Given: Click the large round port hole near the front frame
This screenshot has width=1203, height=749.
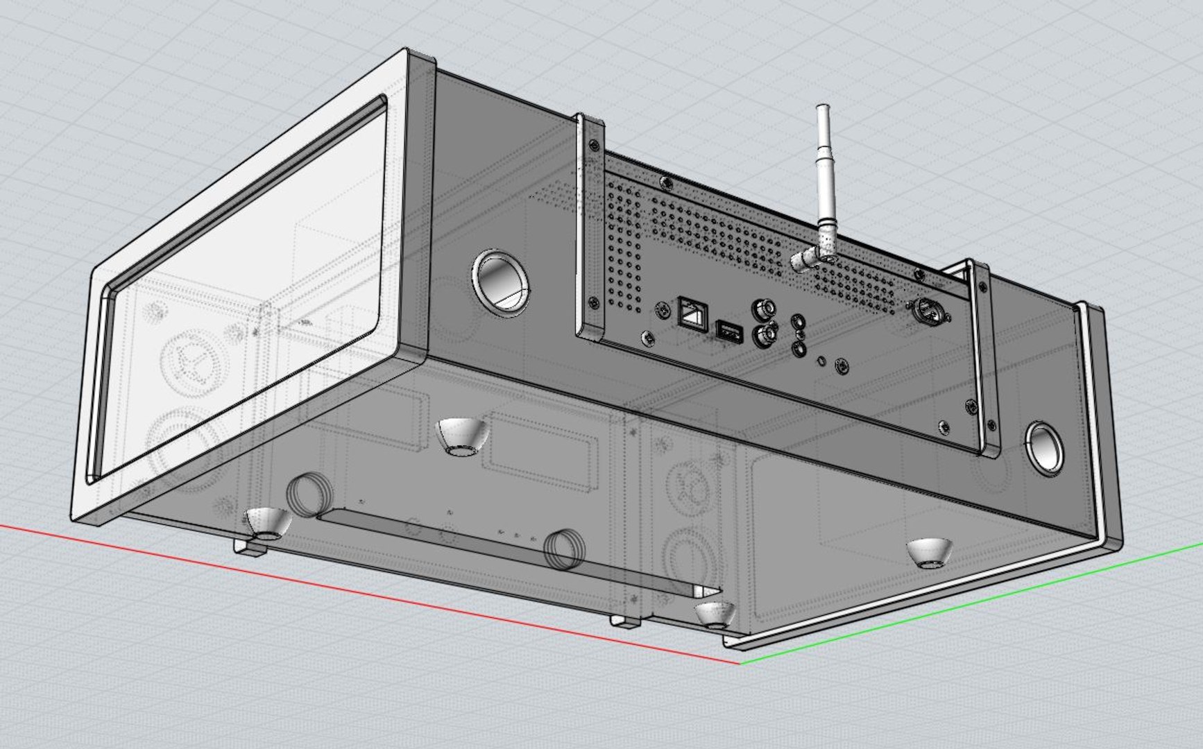Looking at the screenshot, I should tap(500, 283).
